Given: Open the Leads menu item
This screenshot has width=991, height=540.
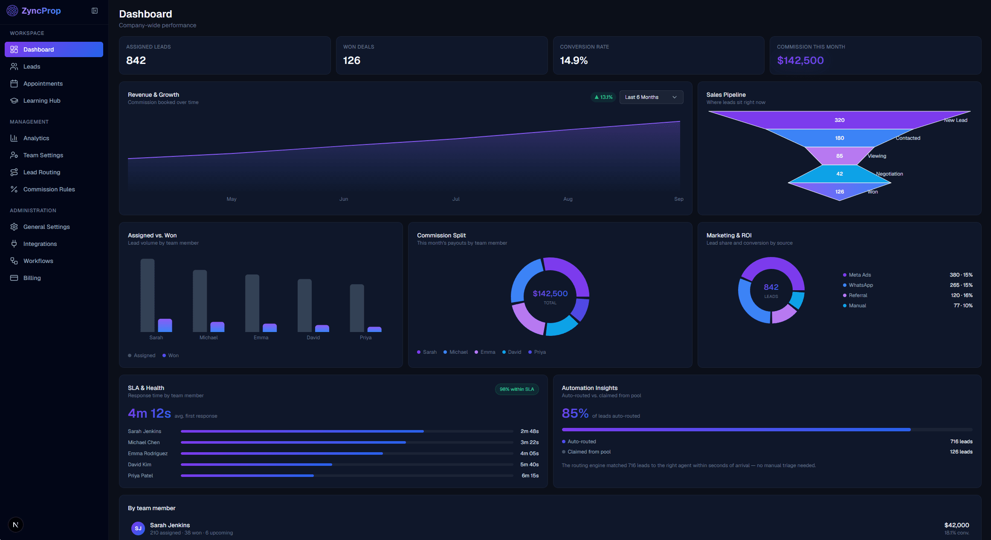Looking at the screenshot, I should [x=54, y=66].
